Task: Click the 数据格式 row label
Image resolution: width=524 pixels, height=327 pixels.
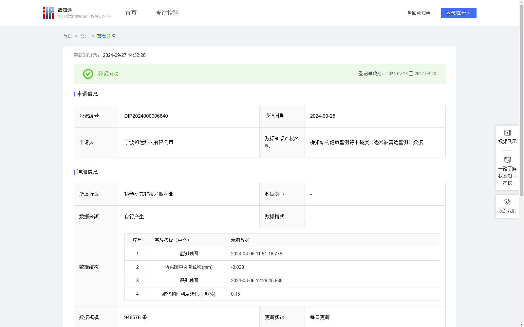Action: tap(274, 217)
